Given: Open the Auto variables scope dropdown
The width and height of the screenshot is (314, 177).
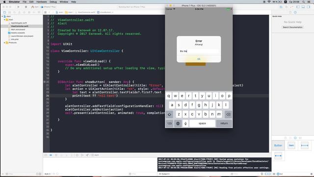Looking at the screenshot, I should (48, 174).
